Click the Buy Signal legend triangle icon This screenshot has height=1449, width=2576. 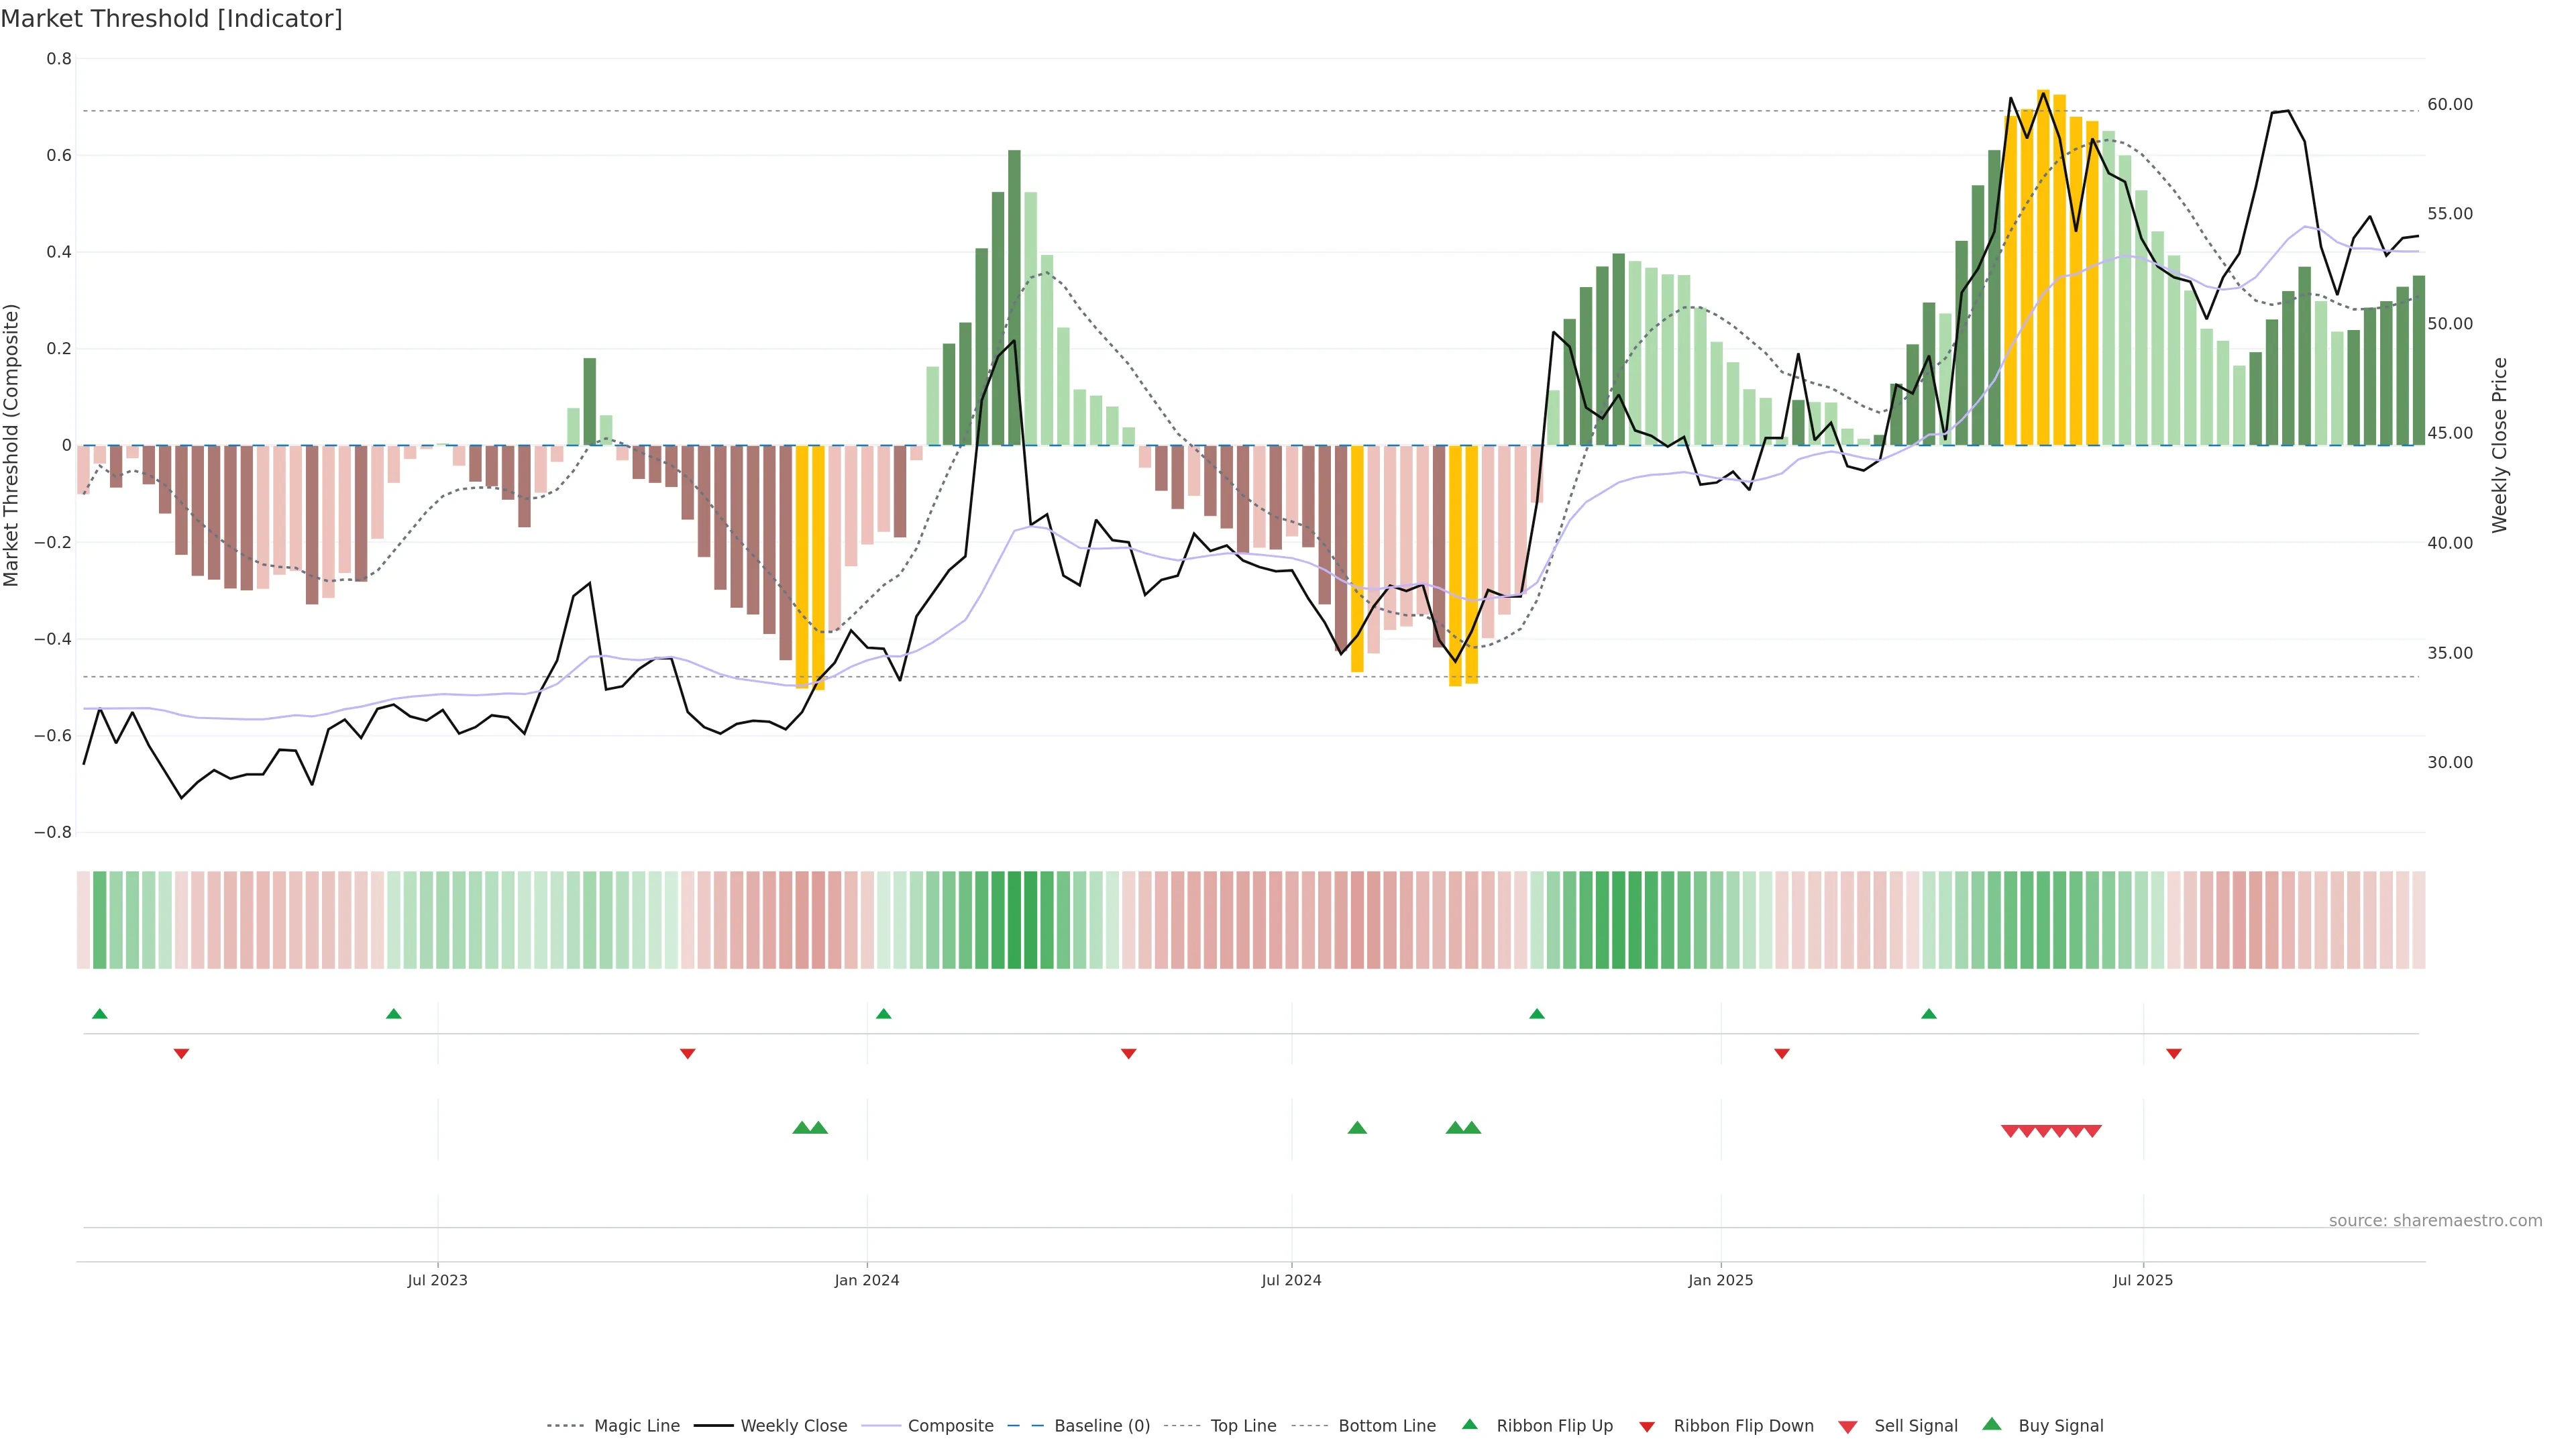tap(1992, 1424)
